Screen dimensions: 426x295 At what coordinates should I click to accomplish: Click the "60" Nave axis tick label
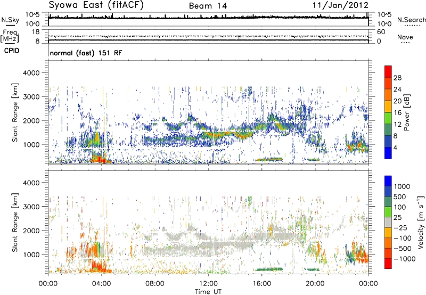381,32
